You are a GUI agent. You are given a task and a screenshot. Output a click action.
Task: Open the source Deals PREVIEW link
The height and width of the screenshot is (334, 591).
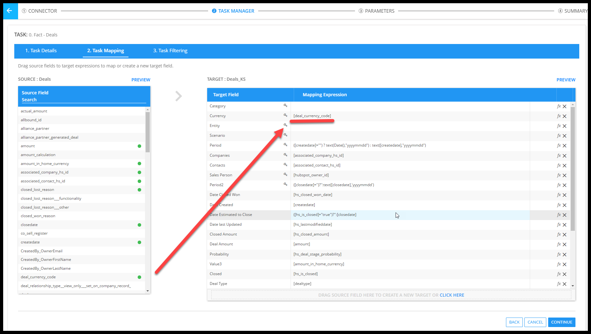pos(141,80)
